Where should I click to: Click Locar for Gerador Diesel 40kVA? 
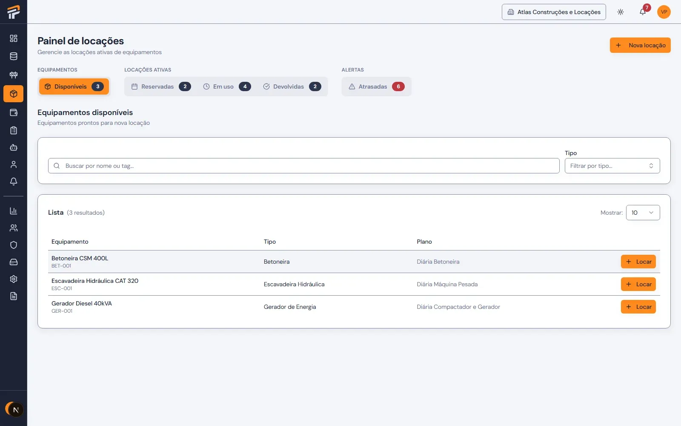point(638,307)
